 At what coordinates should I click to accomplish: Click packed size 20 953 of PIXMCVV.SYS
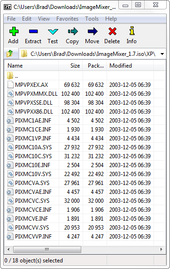point(96,227)
